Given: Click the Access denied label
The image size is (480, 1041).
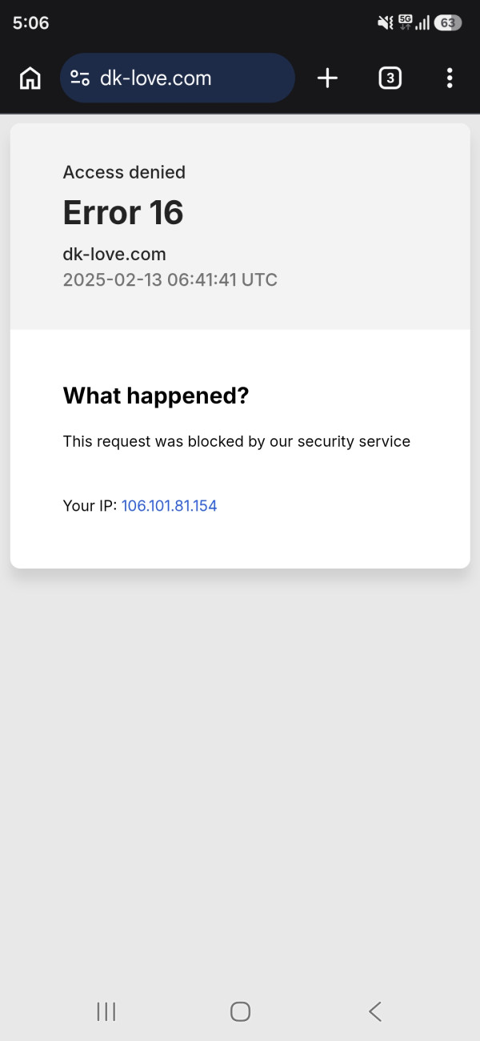Looking at the screenshot, I should [124, 172].
